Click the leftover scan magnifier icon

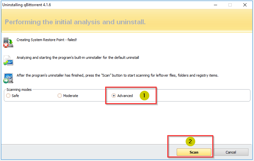point(8,78)
